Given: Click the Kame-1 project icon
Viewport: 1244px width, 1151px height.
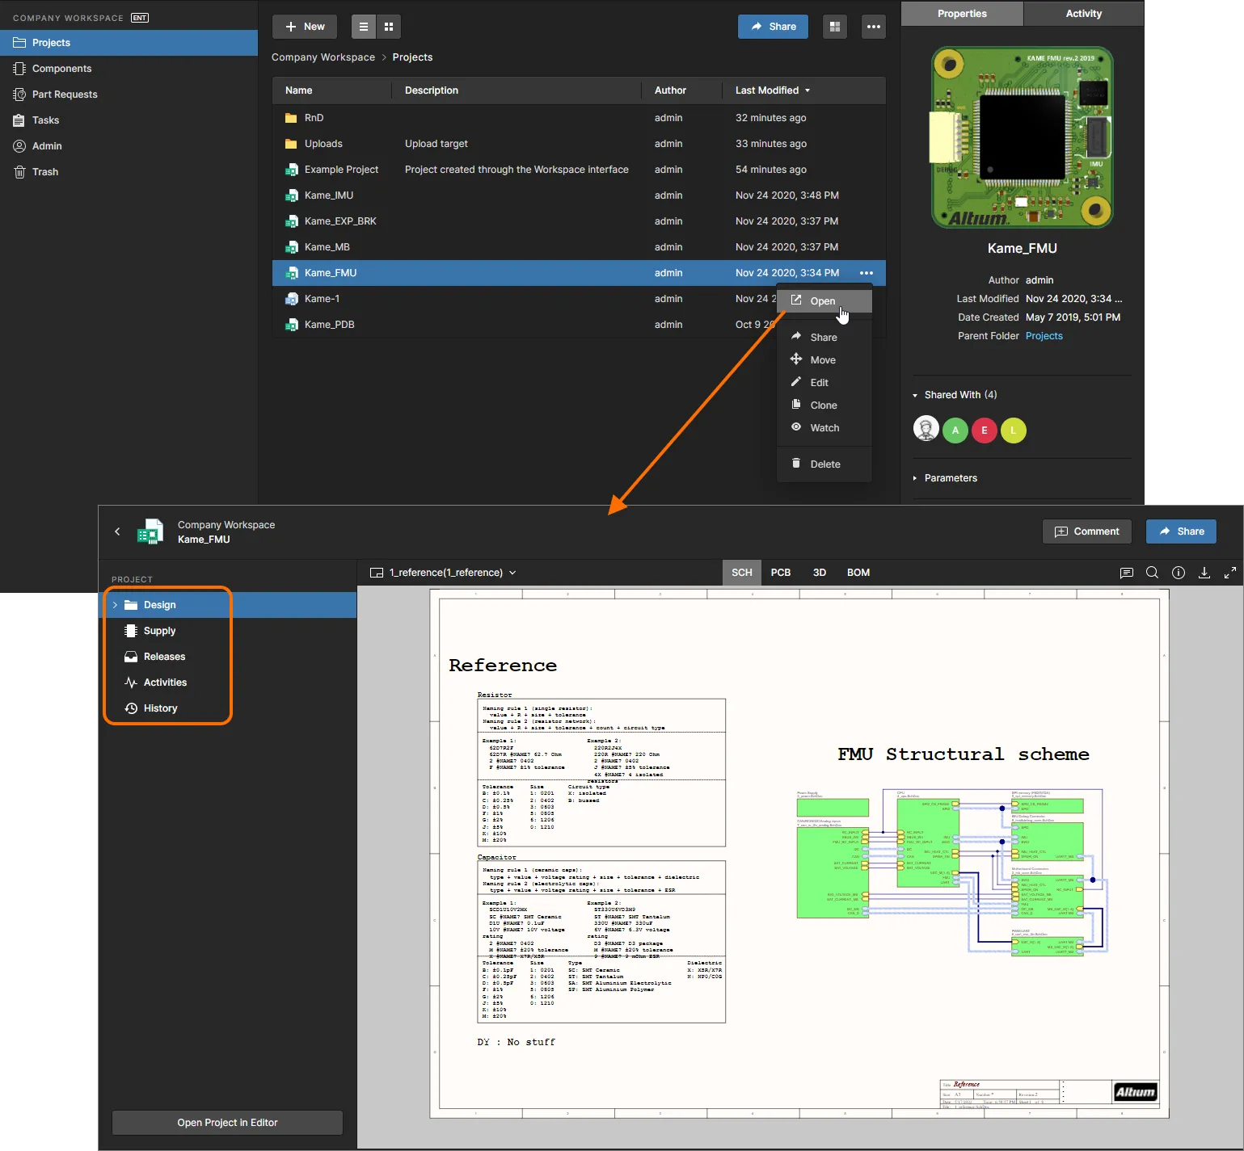Looking at the screenshot, I should click(x=292, y=299).
